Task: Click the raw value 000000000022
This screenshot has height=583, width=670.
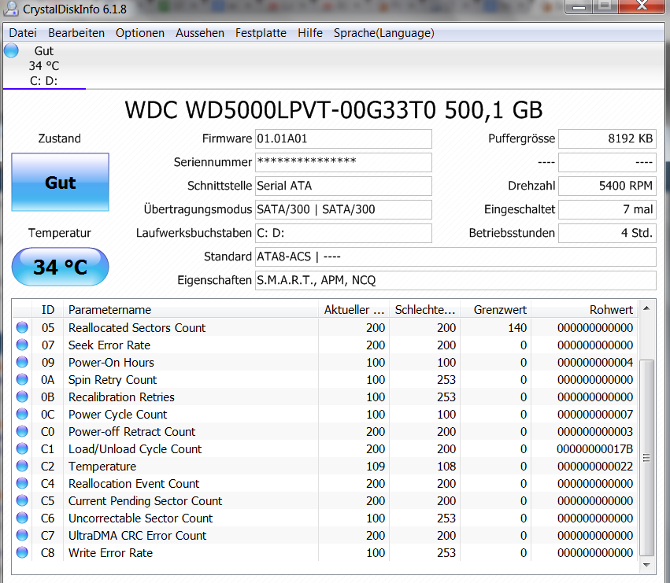Action: point(594,466)
